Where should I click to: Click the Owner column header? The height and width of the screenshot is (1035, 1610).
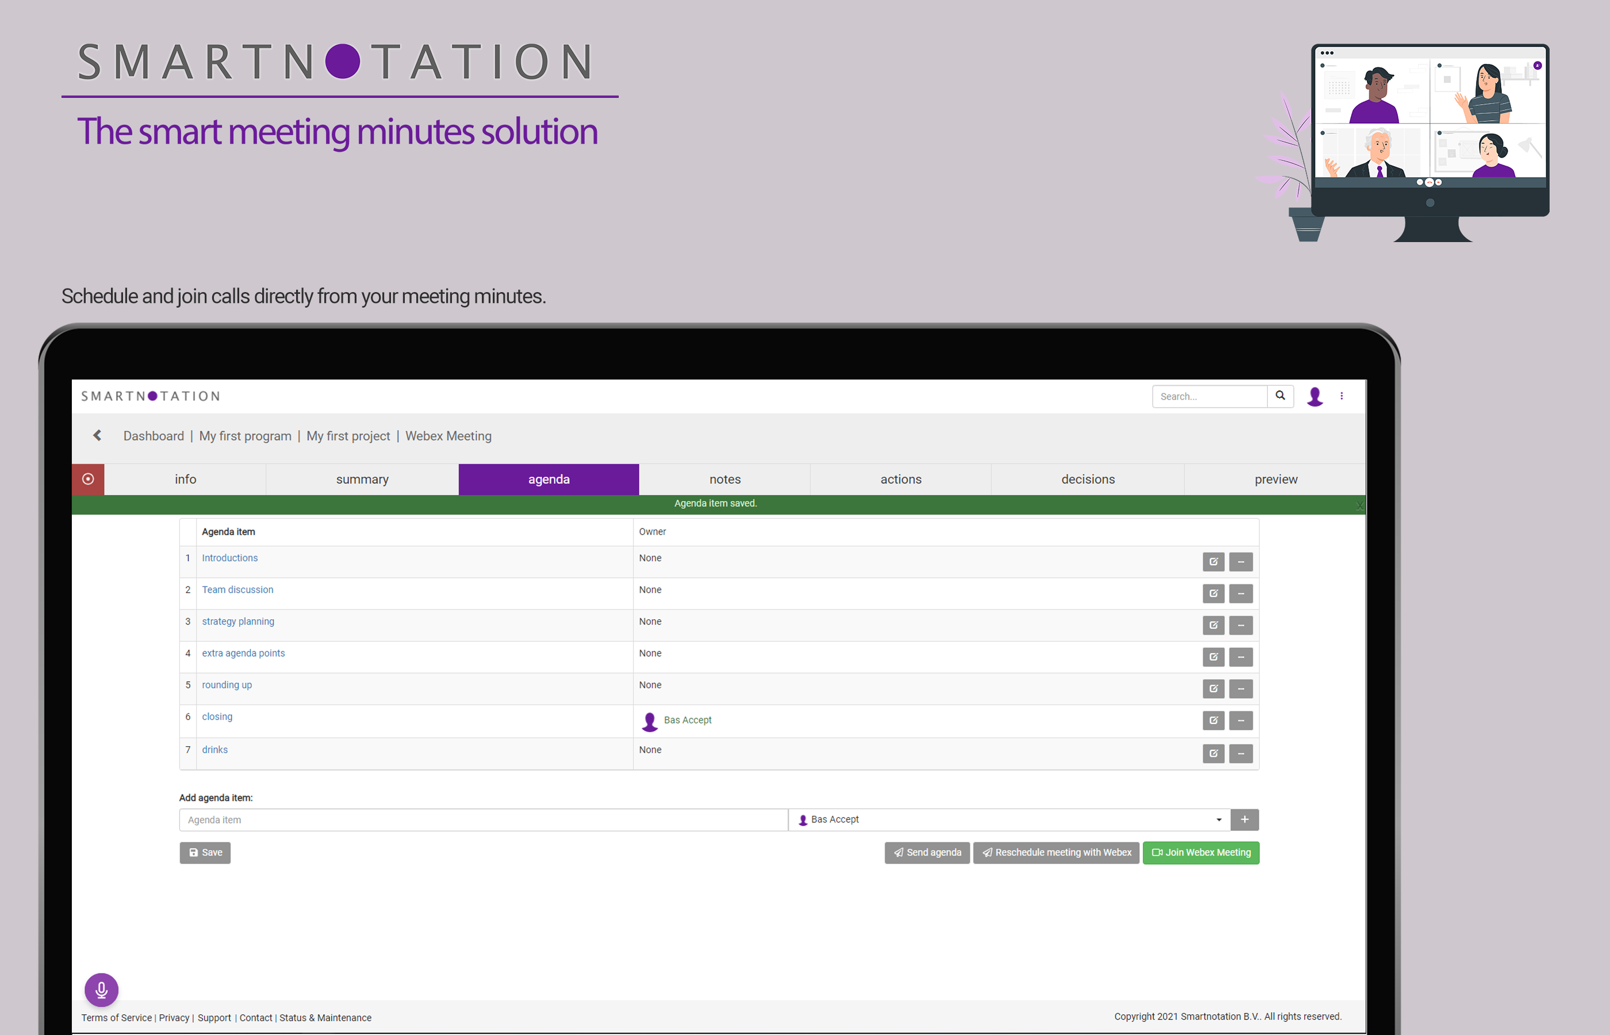pyautogui.click(x=653, y=532)
